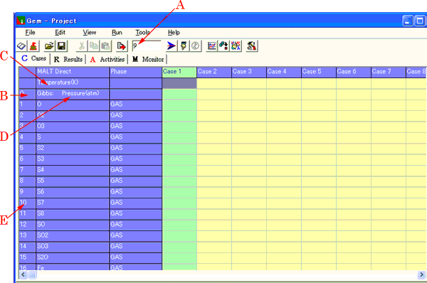
Task: Select the Case 2 column header
Action: click(x=214, y=72)
